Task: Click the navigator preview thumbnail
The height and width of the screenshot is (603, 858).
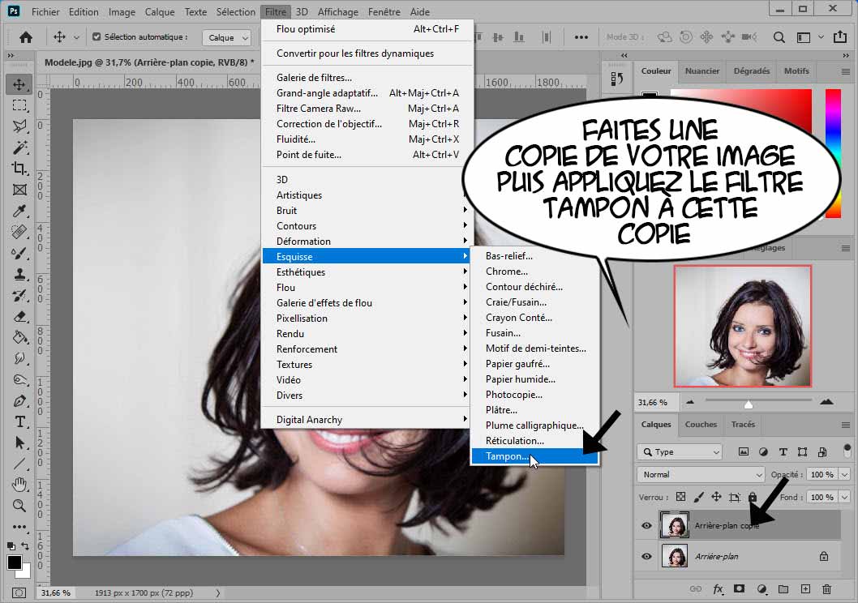Action: [x=743, y=326]
